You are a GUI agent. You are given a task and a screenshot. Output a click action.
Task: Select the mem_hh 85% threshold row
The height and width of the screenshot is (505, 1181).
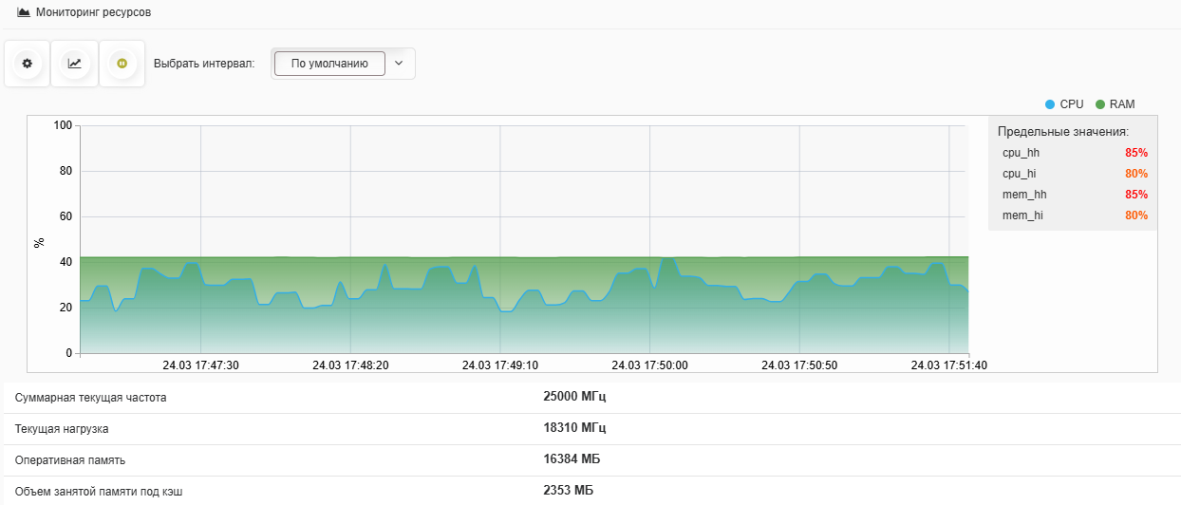(x=1075, y=195)
